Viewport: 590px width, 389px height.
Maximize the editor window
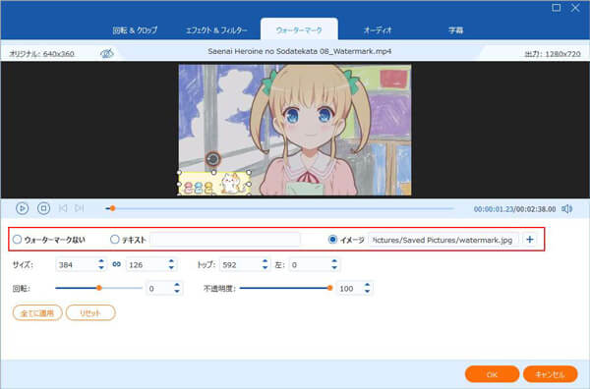coord(557,8)
